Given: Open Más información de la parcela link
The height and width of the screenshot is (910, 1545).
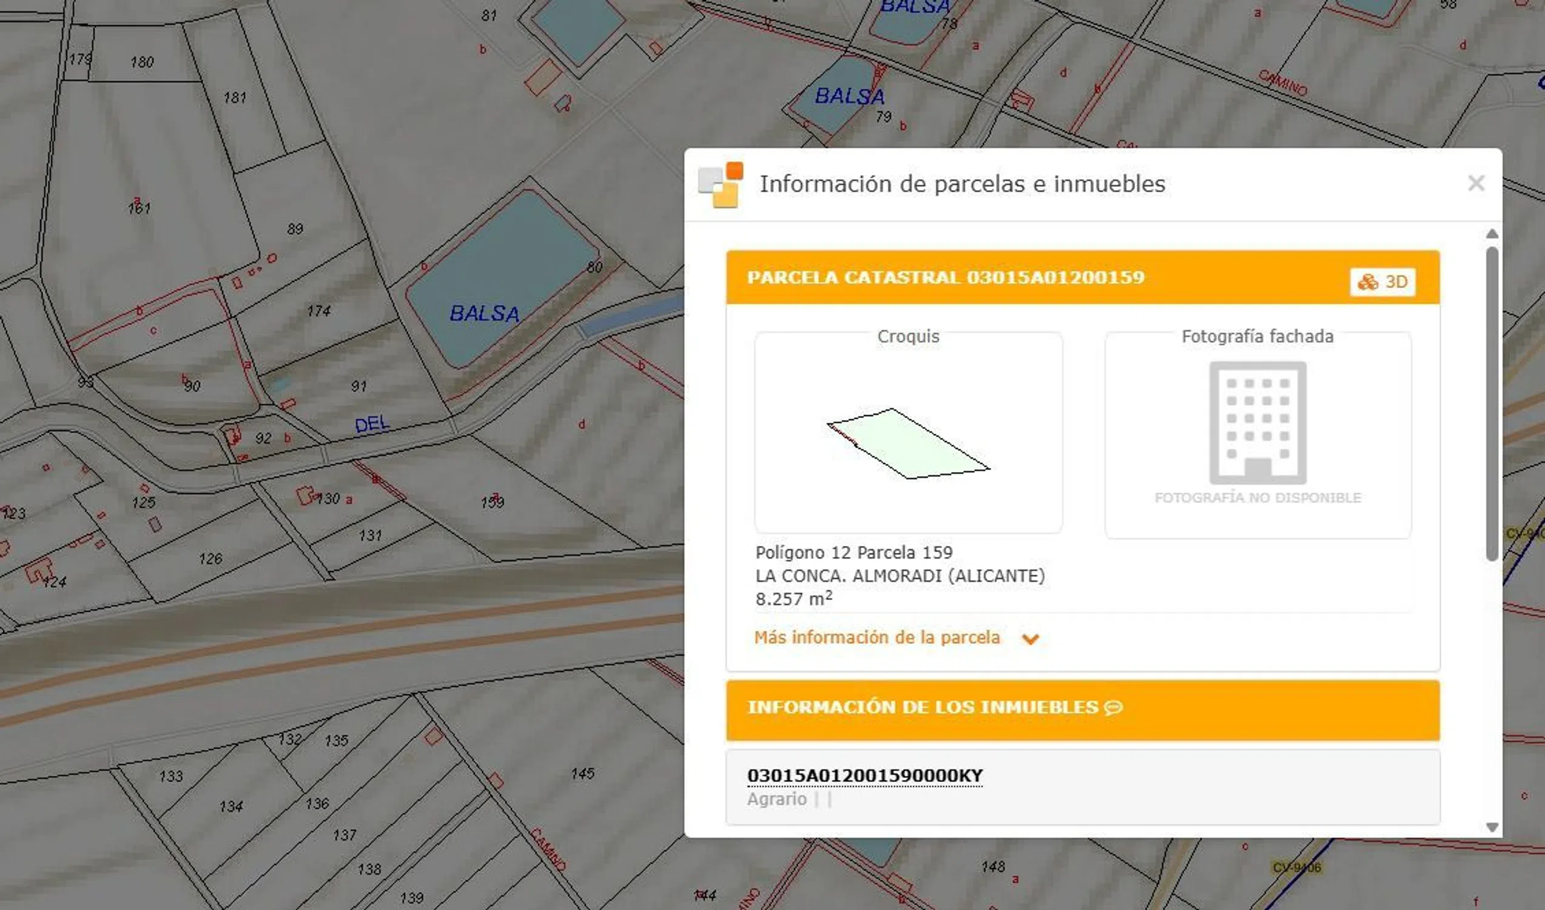Looking at the screenshot, I should pos(877,638).
